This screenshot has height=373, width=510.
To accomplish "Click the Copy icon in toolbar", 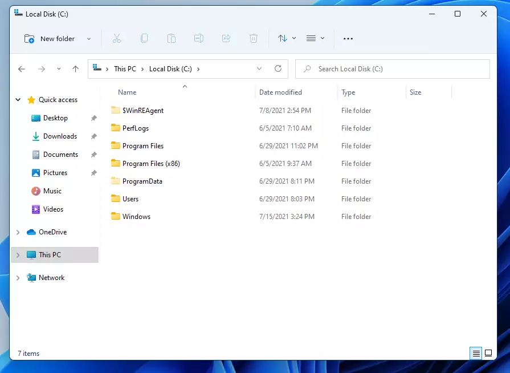I will coord(144,38).
